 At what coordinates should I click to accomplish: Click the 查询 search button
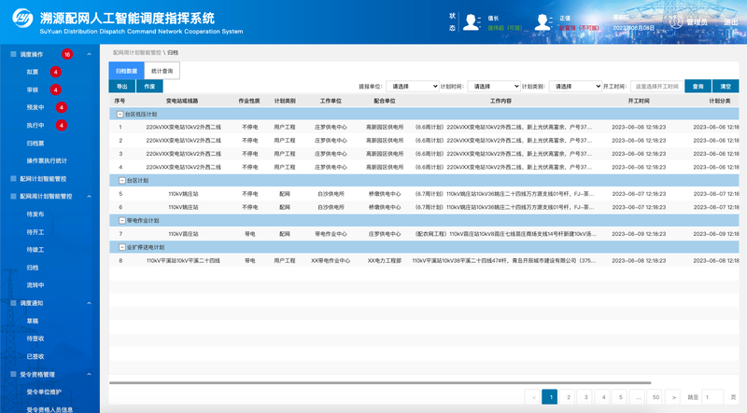click(698, 86)
